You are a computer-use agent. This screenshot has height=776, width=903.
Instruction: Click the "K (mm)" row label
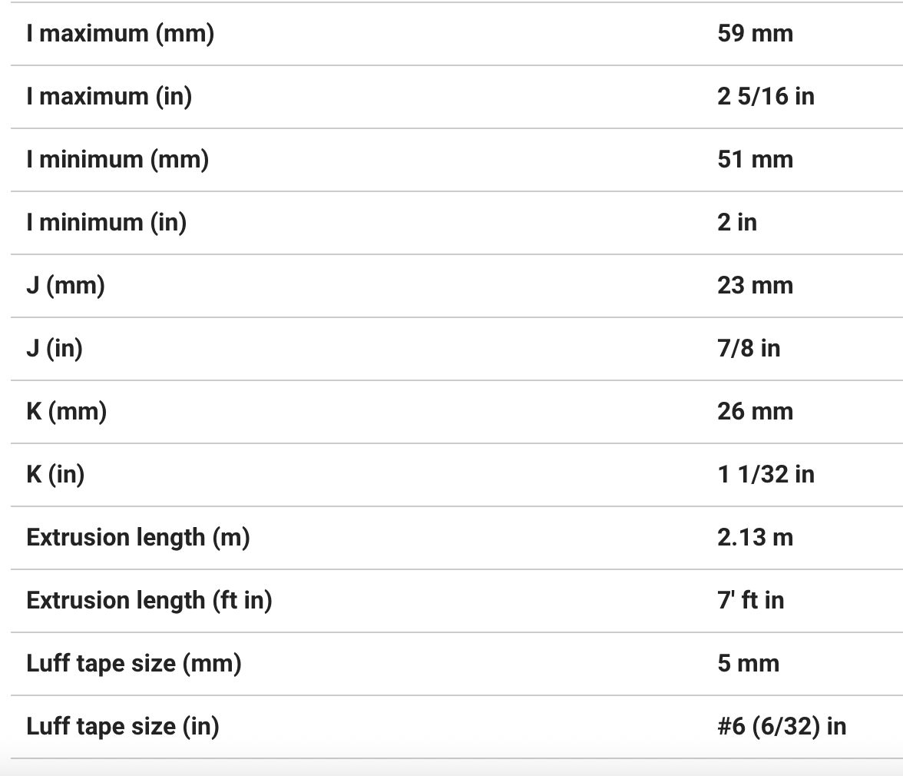pos(67,412)
